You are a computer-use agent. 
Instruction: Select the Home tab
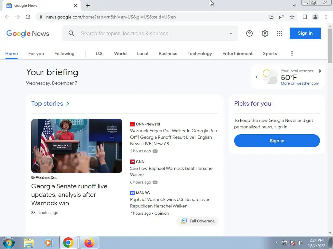(11, 53)
